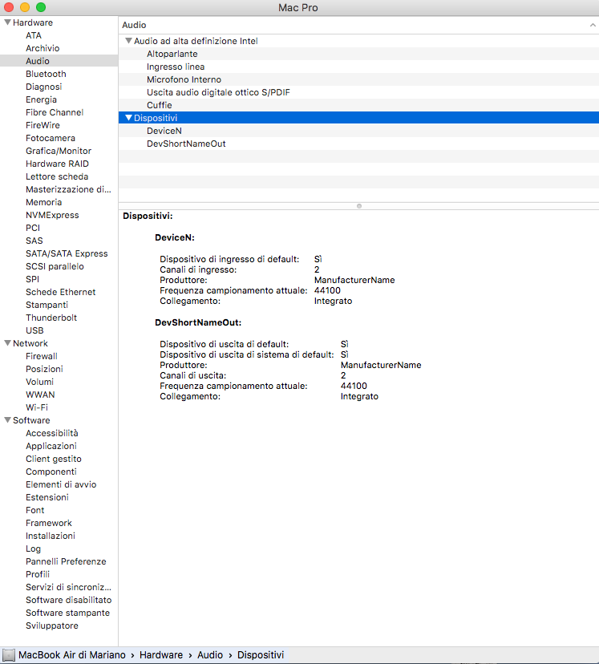
Task: Open Lettore scheda entry
Action: tap(57, 176)
